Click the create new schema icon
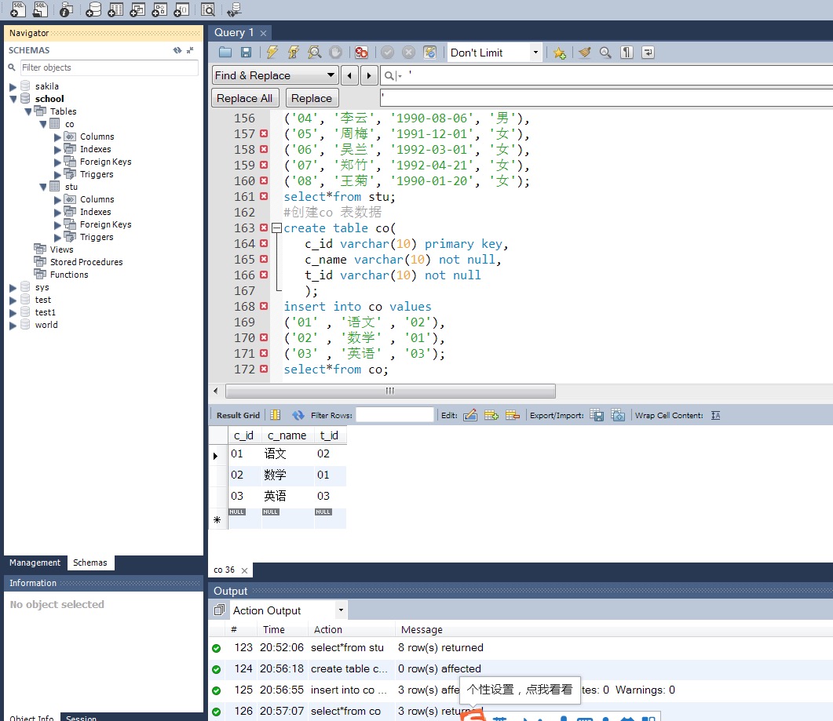 point(93,9)
